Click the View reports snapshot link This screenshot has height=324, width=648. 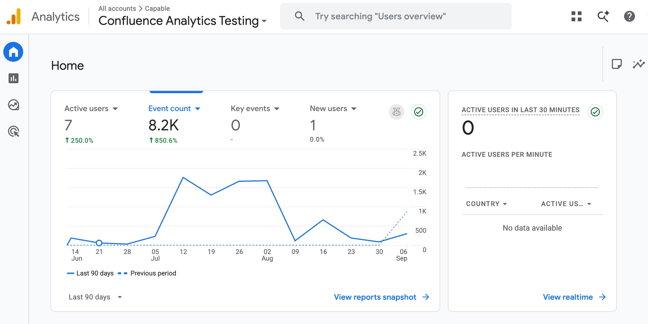pos(382,297)
